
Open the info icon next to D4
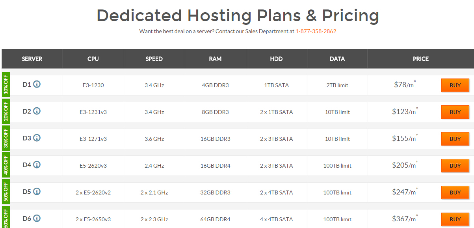click(x=37, y=165)
